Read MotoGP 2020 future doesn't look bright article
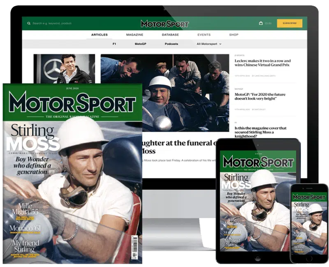This screenshot has width=329, height=267. tap(260, 96)
